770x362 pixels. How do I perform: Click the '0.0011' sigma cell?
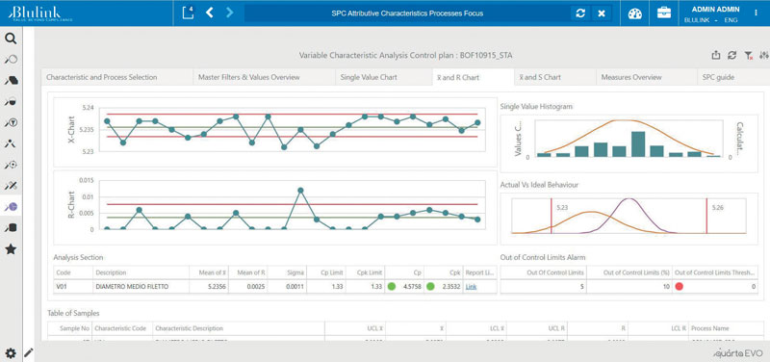tap(287, 286)
